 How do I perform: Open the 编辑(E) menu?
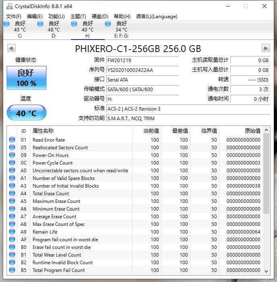35,17
